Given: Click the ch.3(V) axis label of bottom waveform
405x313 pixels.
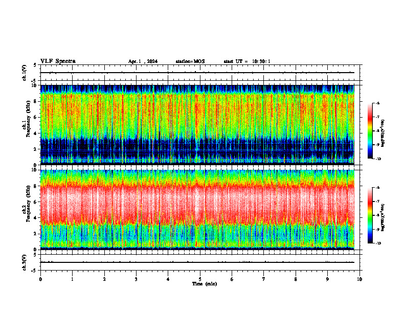Looking at the screenshot, I should [x=25, y=262].
